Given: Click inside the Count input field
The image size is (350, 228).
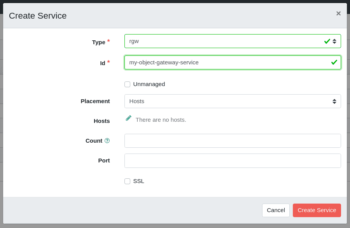Looking at the screenshot, I should (233, 140).
